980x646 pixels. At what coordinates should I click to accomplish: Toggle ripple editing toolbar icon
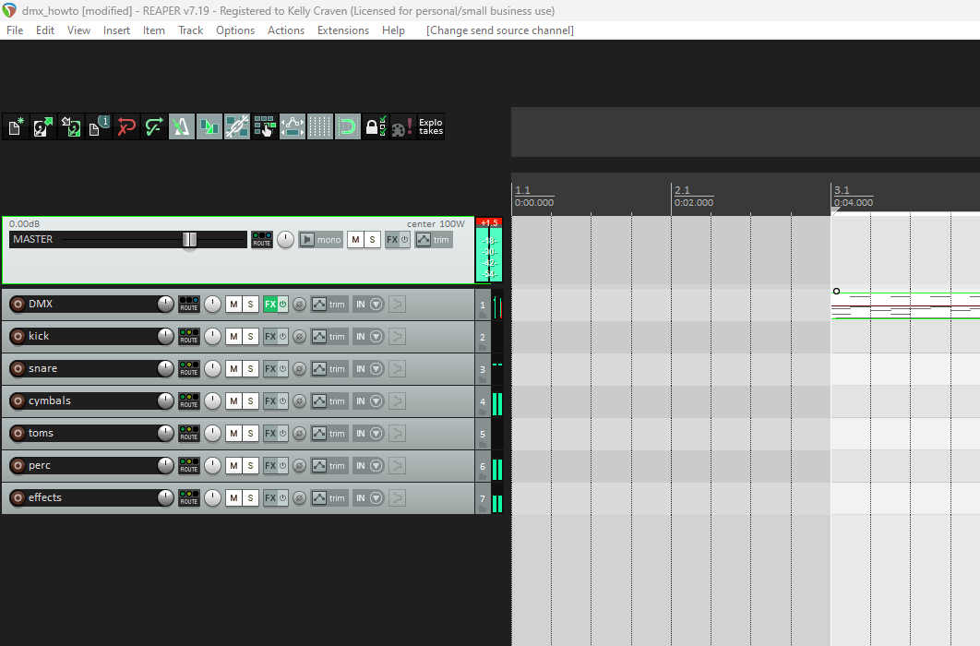pyautogui.click(x=264, y=126)
